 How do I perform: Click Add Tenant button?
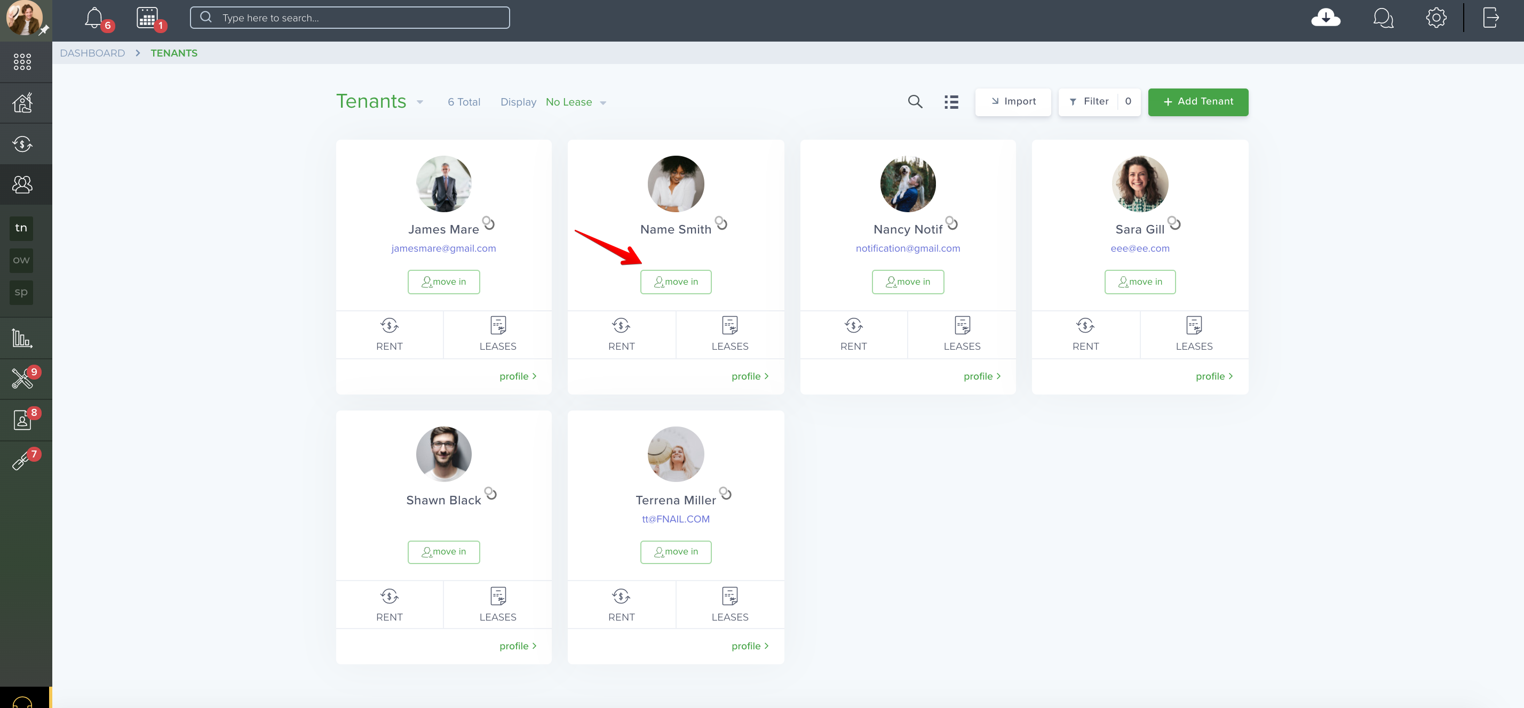[x=1198, y=102]
